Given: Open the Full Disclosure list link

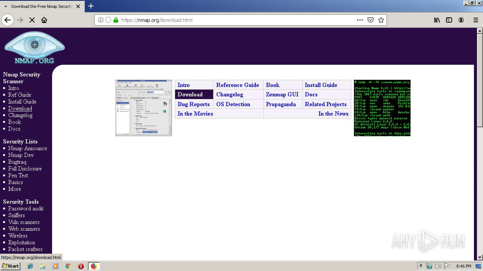Looking at the screenshot, I should tap(25, 169).
